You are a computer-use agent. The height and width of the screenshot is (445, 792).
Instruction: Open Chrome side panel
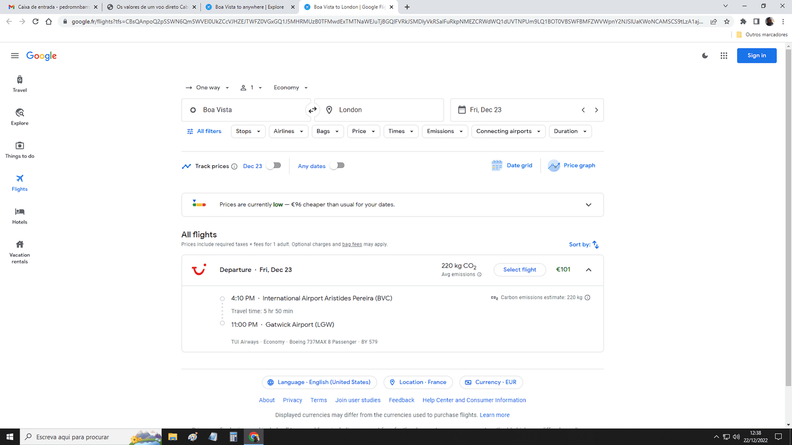point(756,21)
